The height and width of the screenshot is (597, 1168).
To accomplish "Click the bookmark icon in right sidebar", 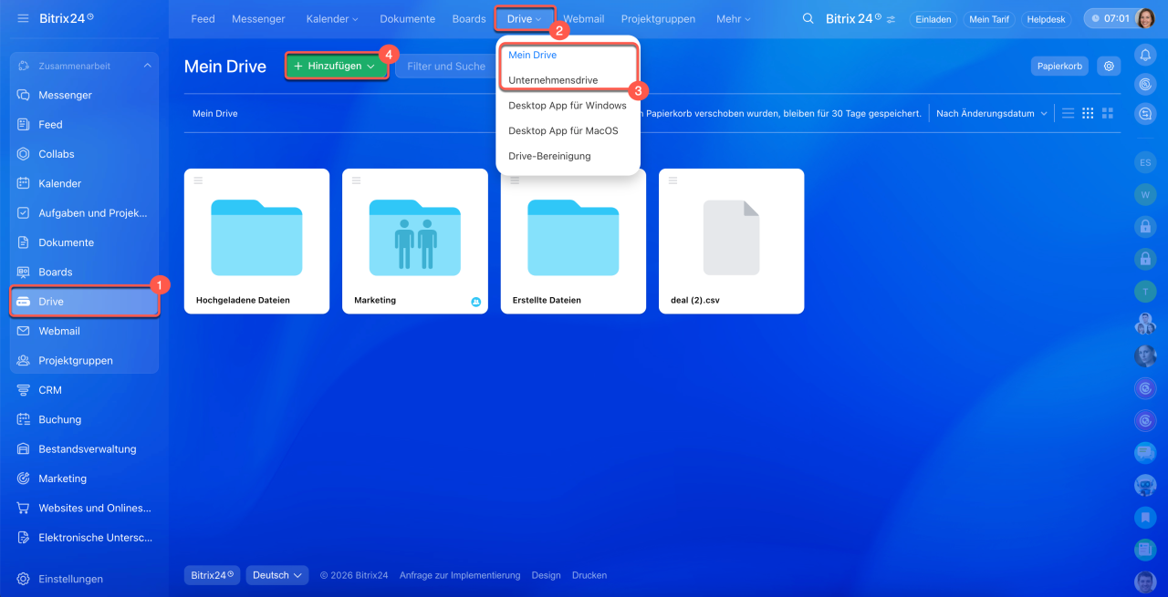I will (1144, 517).
